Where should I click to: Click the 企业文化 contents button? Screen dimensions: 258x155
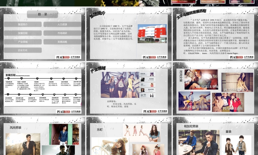tap(23, 50)
